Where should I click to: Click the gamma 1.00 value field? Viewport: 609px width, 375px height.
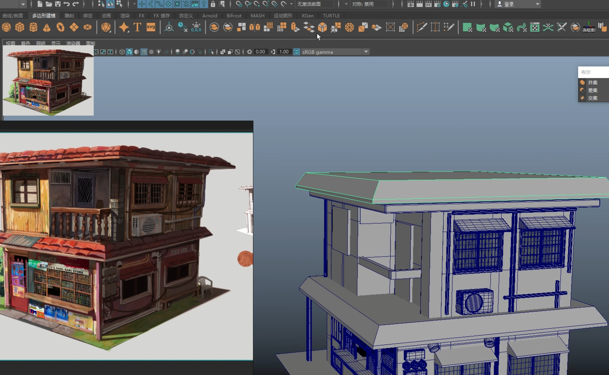point(284,52)
